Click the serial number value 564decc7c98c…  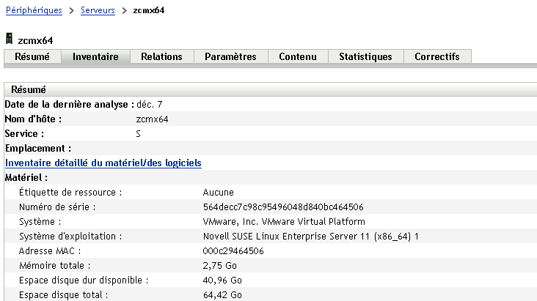click(x=283, y=207)
